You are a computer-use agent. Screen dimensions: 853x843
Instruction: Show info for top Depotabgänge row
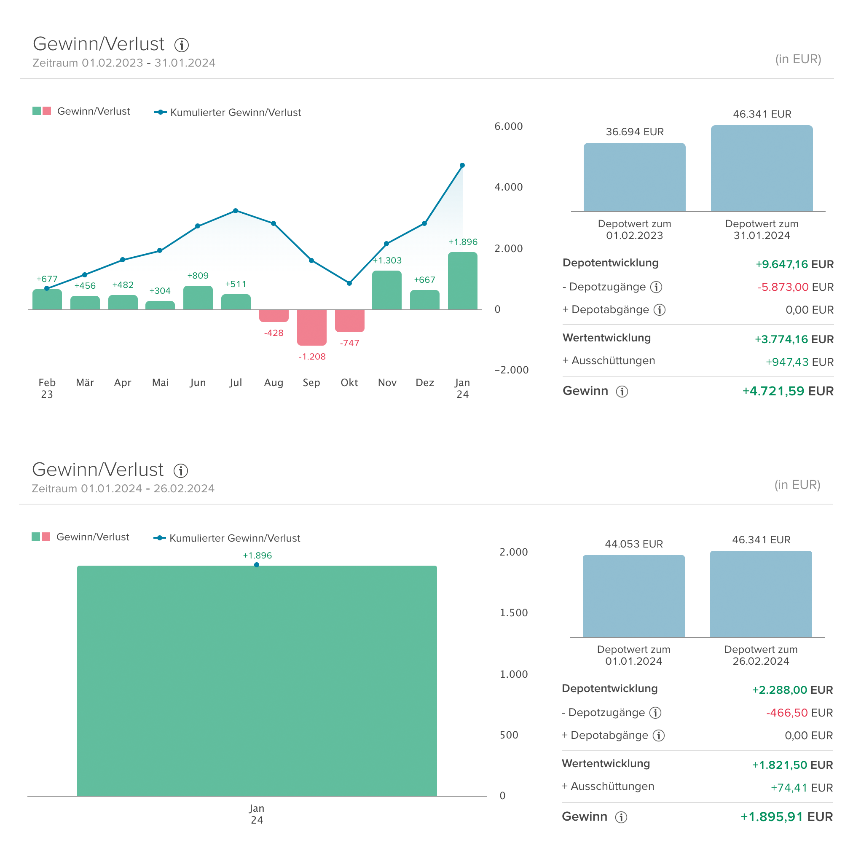[659, 309]
